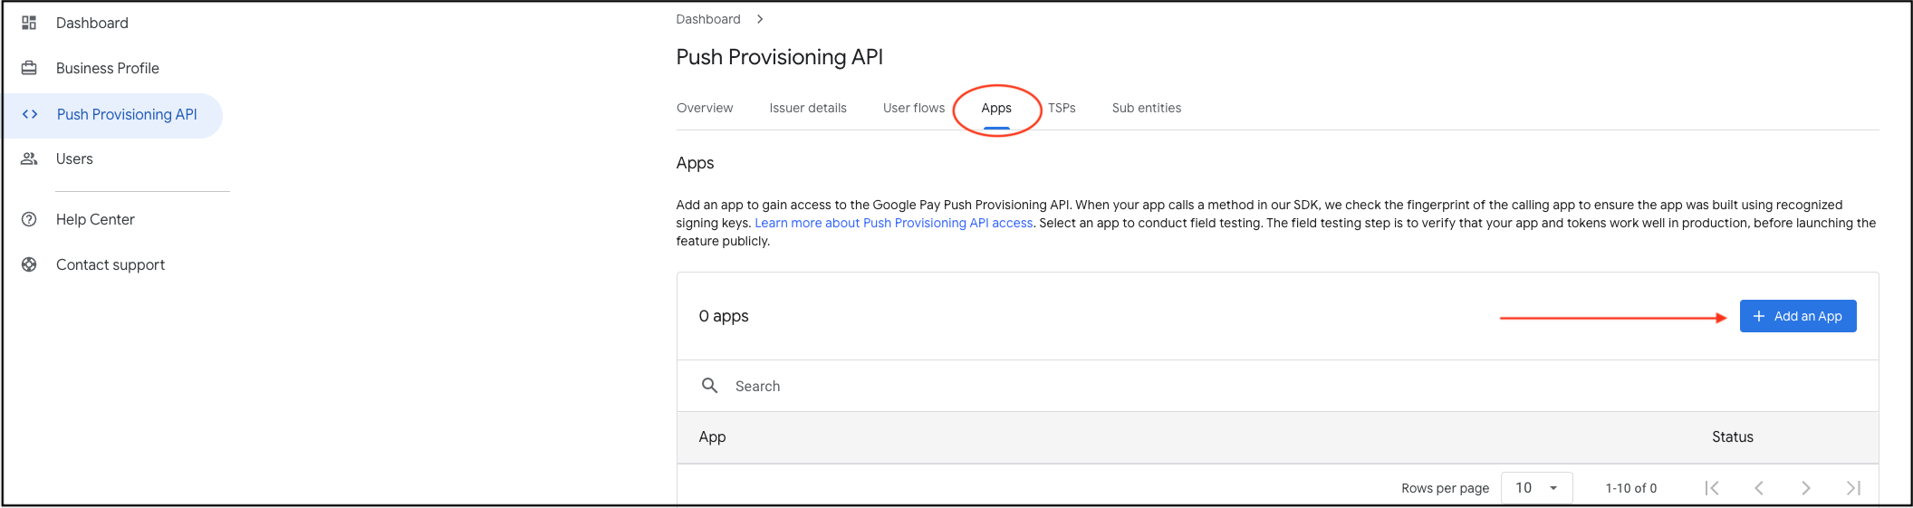Viewport: 1913px width, 508px height.
Task: Go to first page of apps table
Action: [x=1712, y=488]
